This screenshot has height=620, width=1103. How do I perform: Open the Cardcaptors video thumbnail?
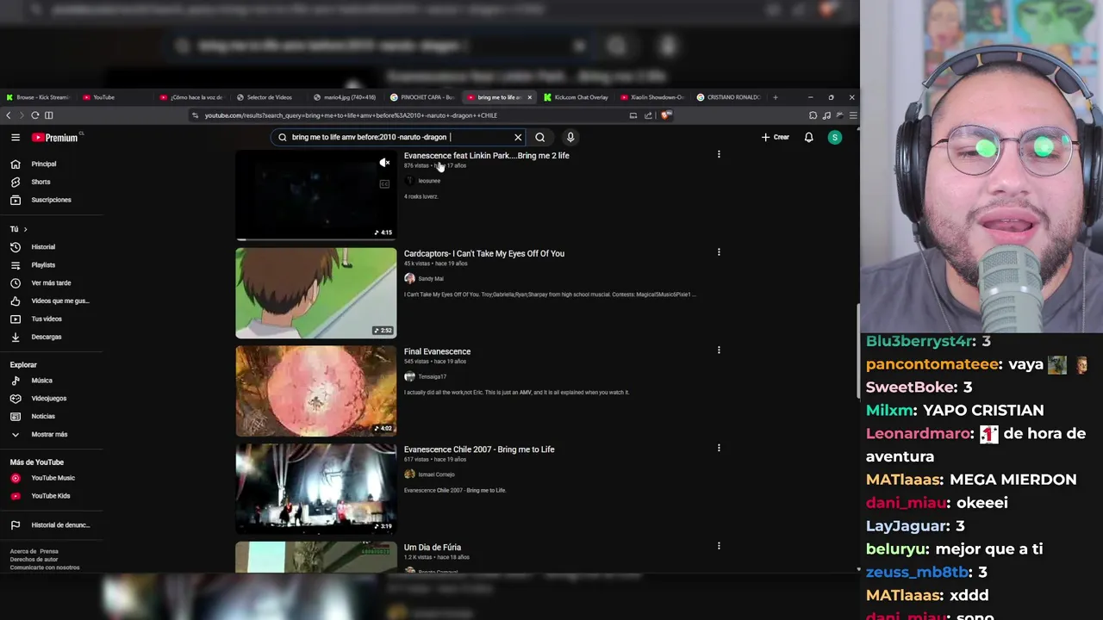(316, 293)
